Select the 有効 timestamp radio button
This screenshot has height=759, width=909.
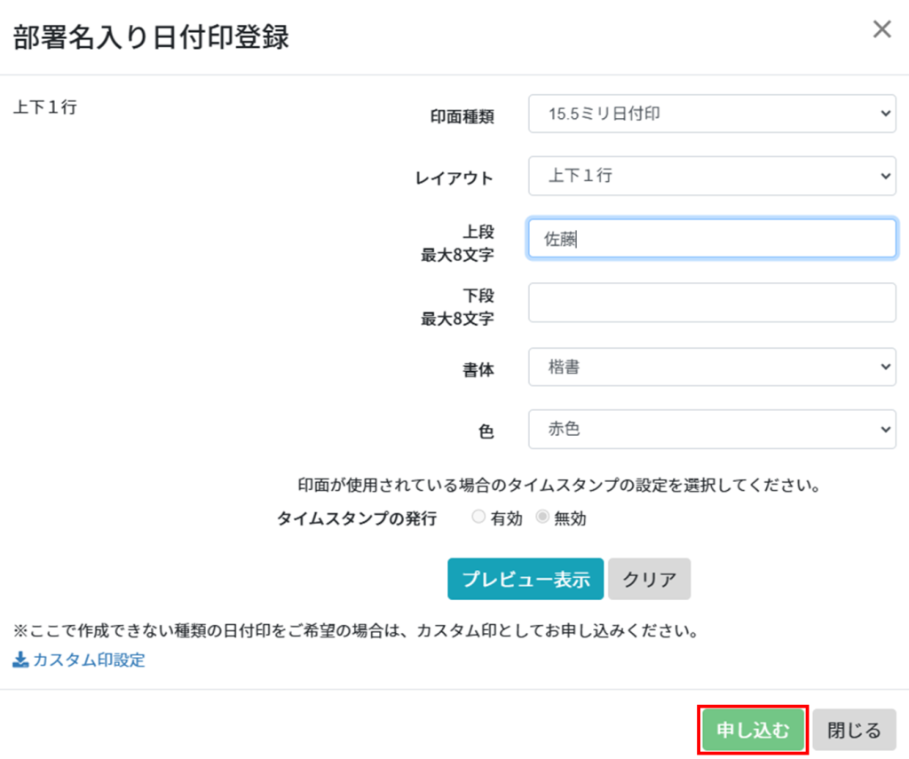pos(479,518)
